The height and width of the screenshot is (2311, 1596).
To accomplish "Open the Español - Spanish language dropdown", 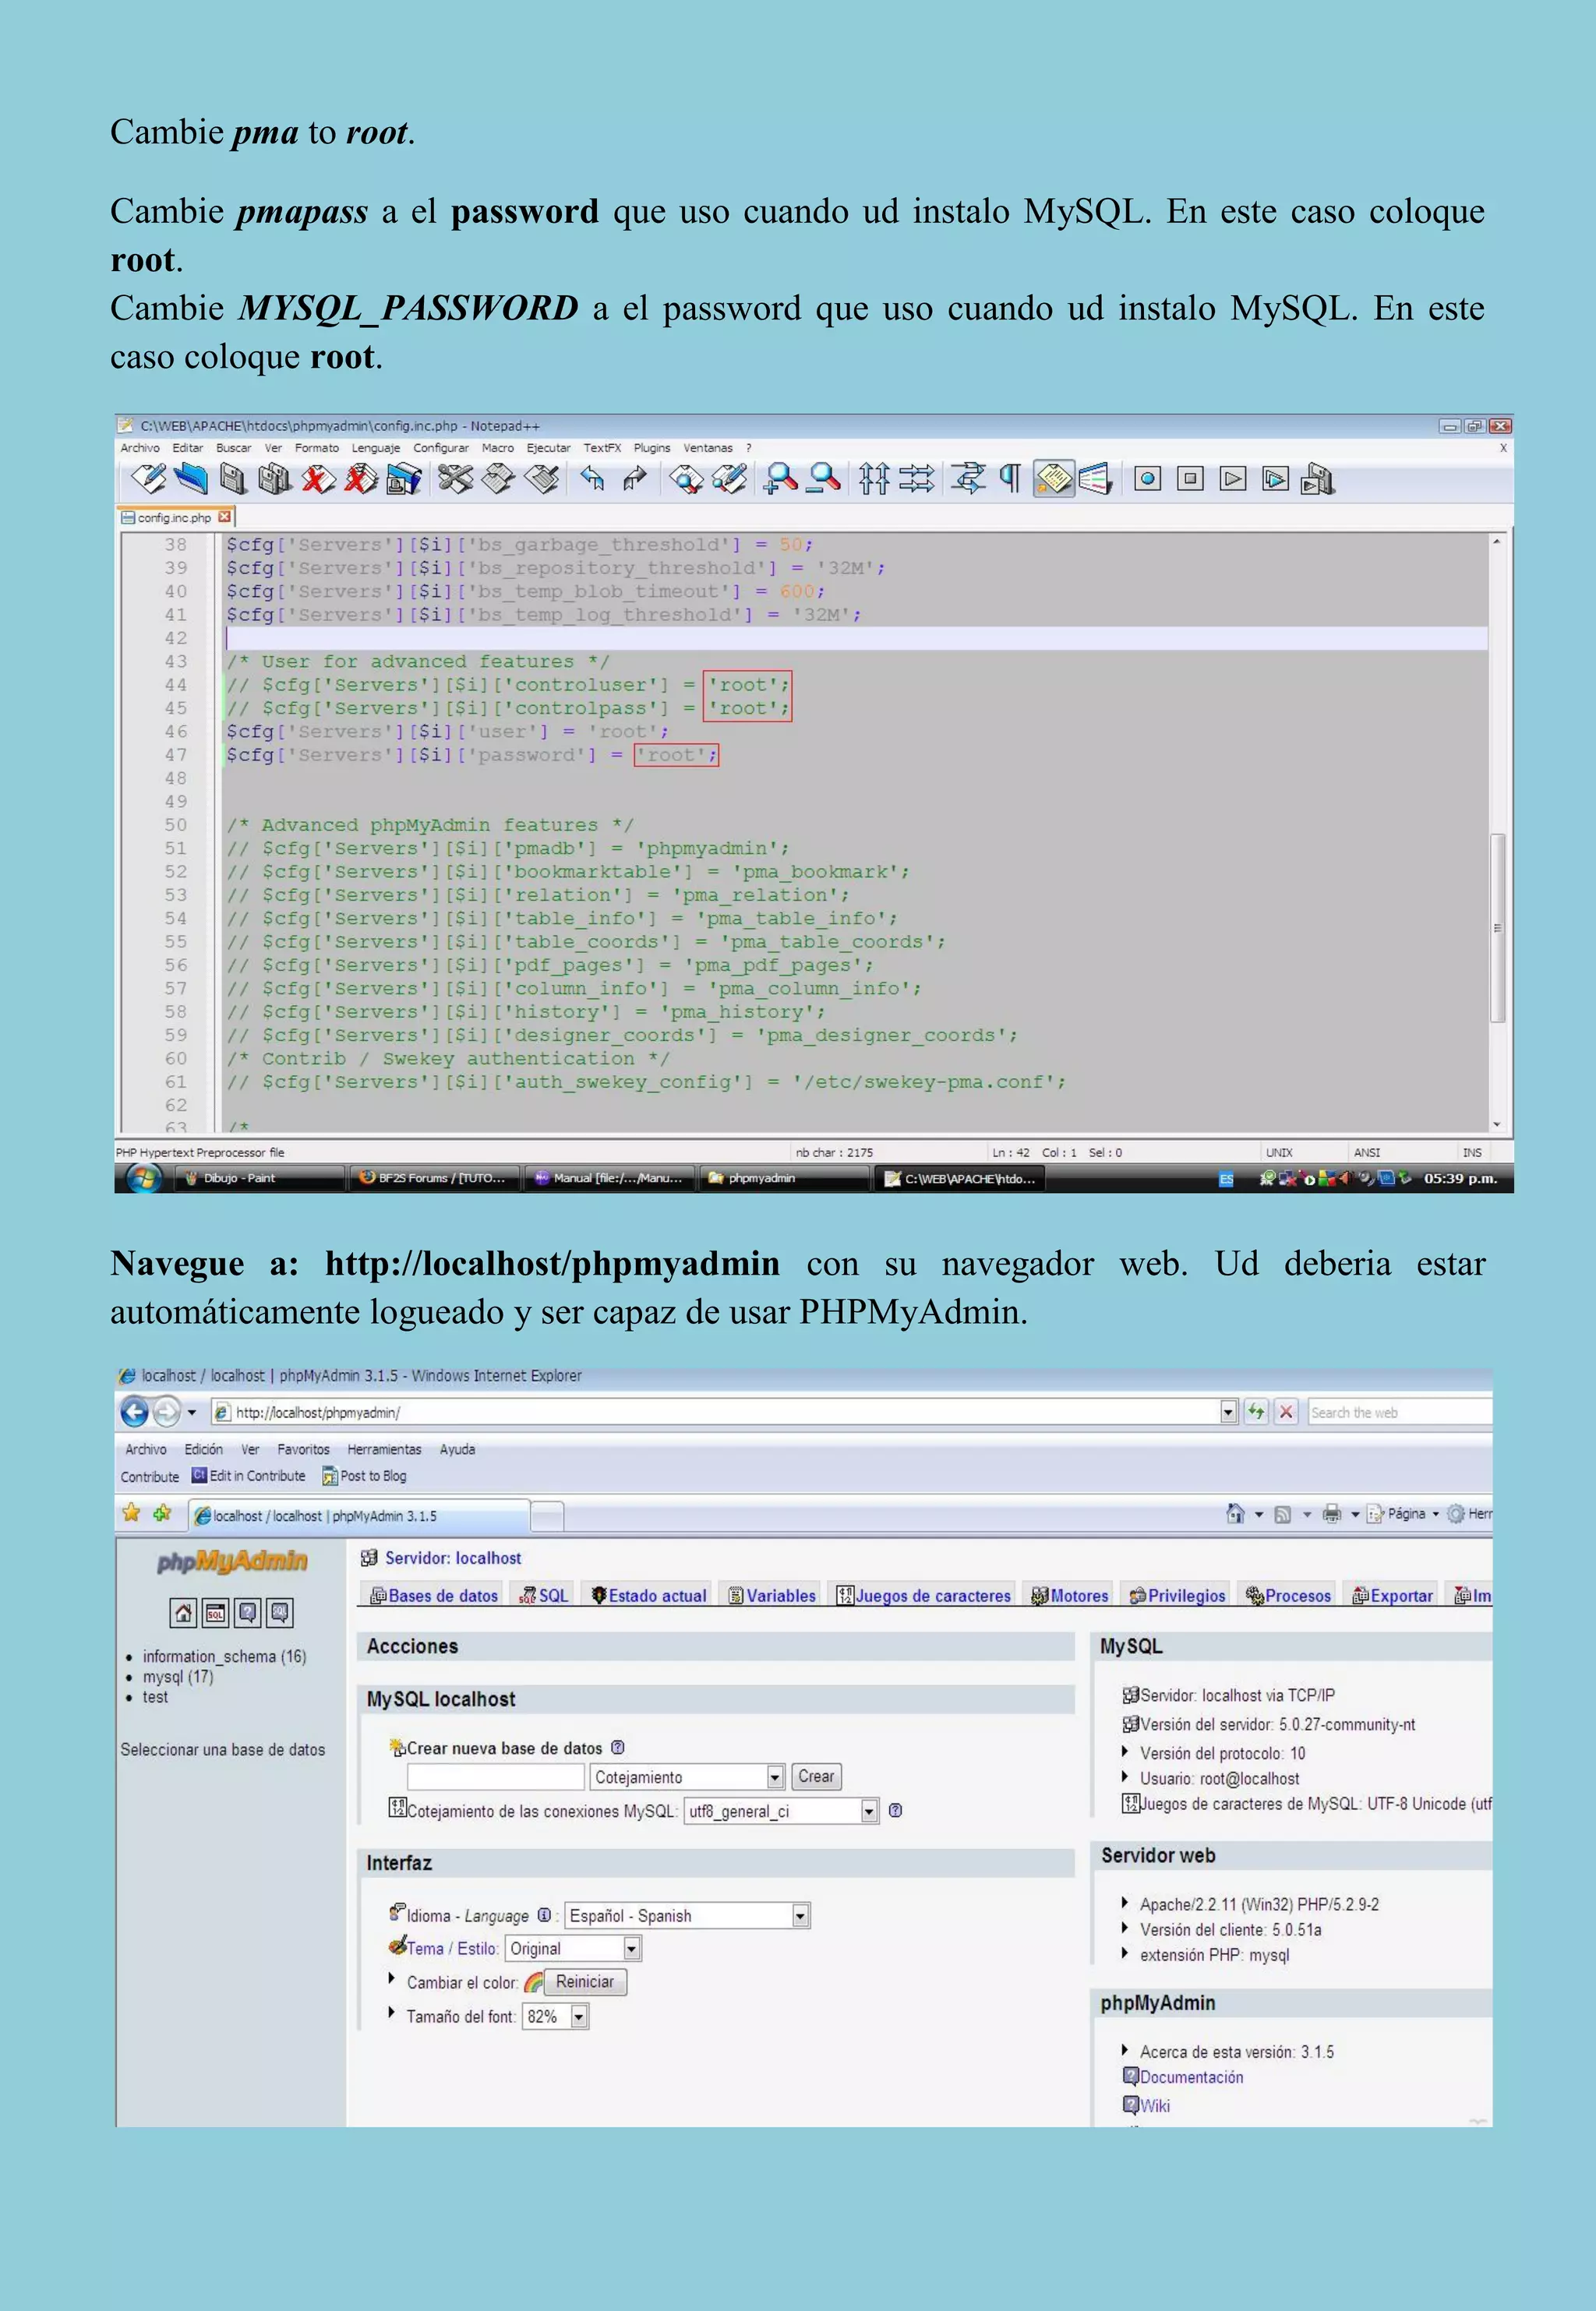I will click(687, 1915).
